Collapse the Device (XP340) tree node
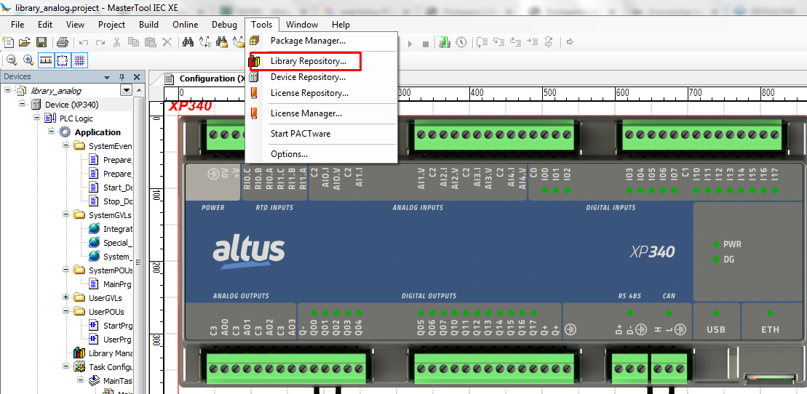The height and width of the screenshot is (394, 807). pyautogui.click(x=22, y=105)
